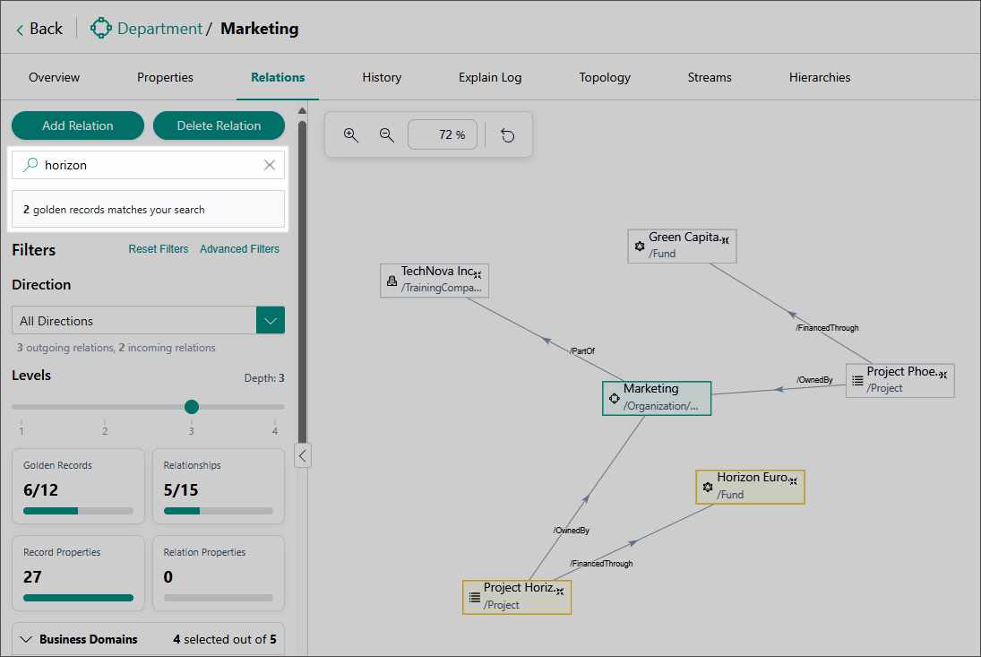
Task: Click the zoom in magnifier icon
Action: coord(351,134)
